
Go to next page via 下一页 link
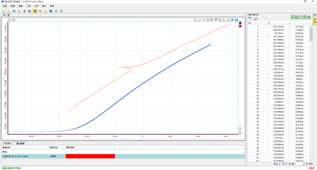click(288, 164)
